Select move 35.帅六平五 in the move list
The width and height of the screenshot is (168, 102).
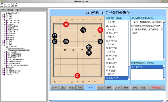pyautogui.click(x=111, y=56)
